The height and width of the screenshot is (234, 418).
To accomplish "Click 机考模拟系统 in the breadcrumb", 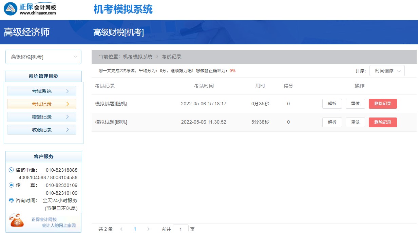I will click(x=138, y=57).
